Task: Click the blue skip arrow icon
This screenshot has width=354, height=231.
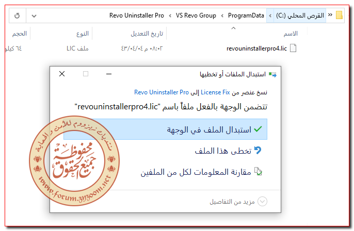Action: tap(258, 150)
